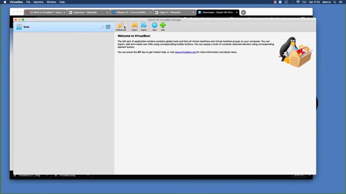Screen dimensions: 346x194
Task: Close the Hyper-V Wikipedia tab
Action: (x=193, y=12)
